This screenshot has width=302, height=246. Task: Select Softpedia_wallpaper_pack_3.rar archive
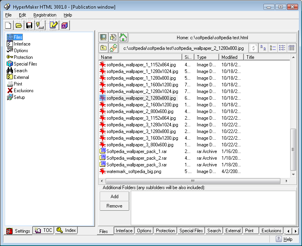point(137,165)
